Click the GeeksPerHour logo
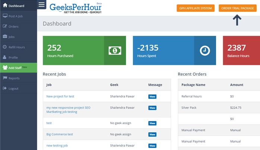Image resolution: width=260 pixels, height=150 pixels. click(76, 8)
